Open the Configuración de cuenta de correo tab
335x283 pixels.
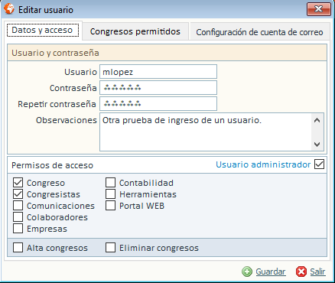coord(259,32)
